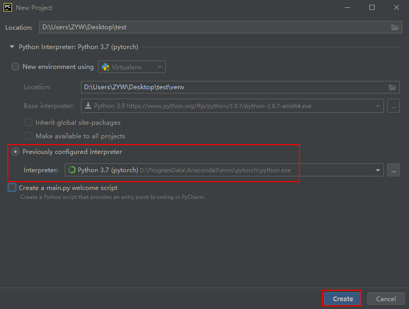Collapse the Python Interpreter section
Screen dimensions: 409x309
click(11, 47)
